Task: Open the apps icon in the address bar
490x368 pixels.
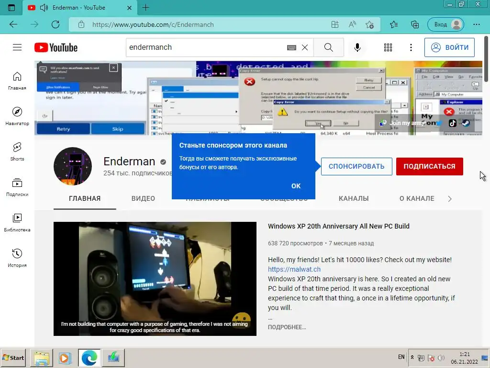Action: pyautogui.click(x=334, y=24)
